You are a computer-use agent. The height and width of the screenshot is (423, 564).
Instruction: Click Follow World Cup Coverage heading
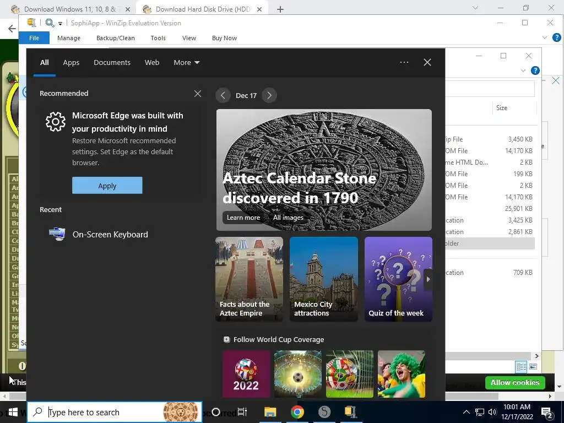click(x=279, y=339)
